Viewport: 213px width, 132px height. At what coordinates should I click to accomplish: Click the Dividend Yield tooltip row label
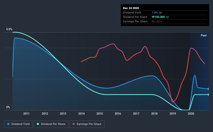132,12
